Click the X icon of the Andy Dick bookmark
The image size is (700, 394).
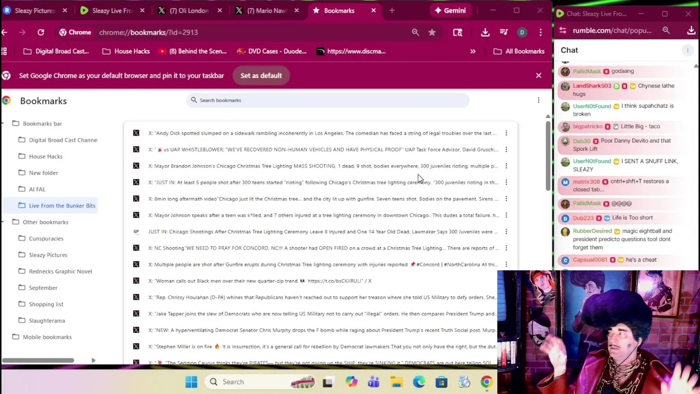coord(136,133)
